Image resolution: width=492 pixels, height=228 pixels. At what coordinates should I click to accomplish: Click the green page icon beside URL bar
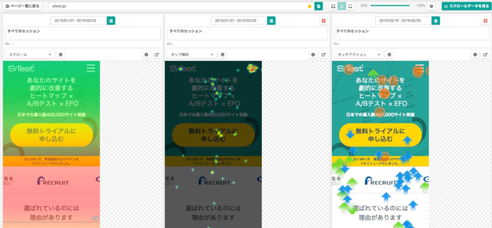coord(318,6)
